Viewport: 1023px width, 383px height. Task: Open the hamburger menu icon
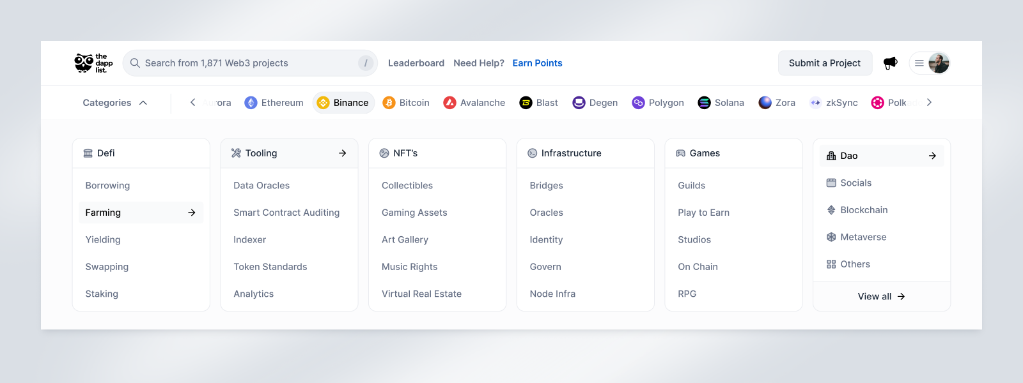click(x=919, y=63)
